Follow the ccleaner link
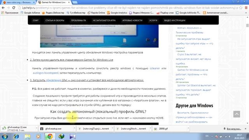This screenshot has width=249, height=140. [x=155, y=68]
